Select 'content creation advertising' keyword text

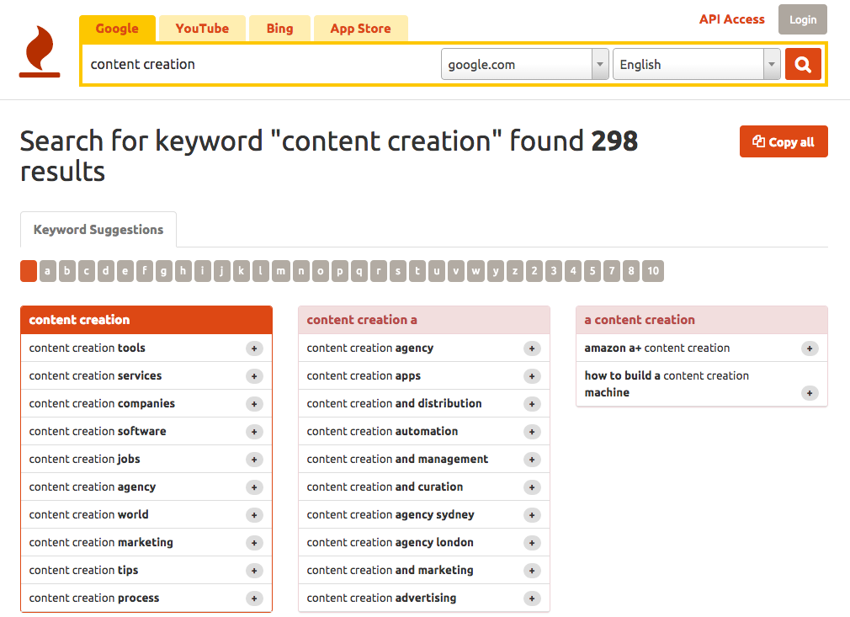point(381,598)
